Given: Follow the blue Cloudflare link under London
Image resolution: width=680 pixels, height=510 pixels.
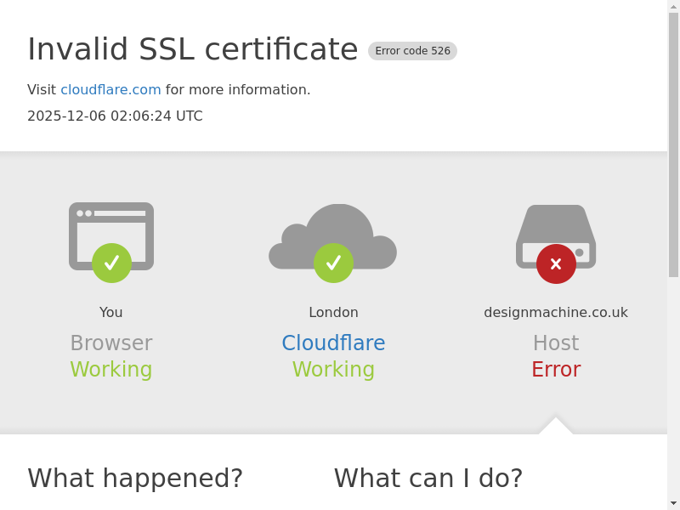Looking at the screenshot, I should [333, 343].
